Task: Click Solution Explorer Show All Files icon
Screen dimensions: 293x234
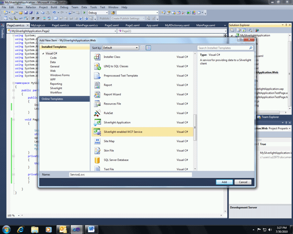Action: click(x=239, y=30)
